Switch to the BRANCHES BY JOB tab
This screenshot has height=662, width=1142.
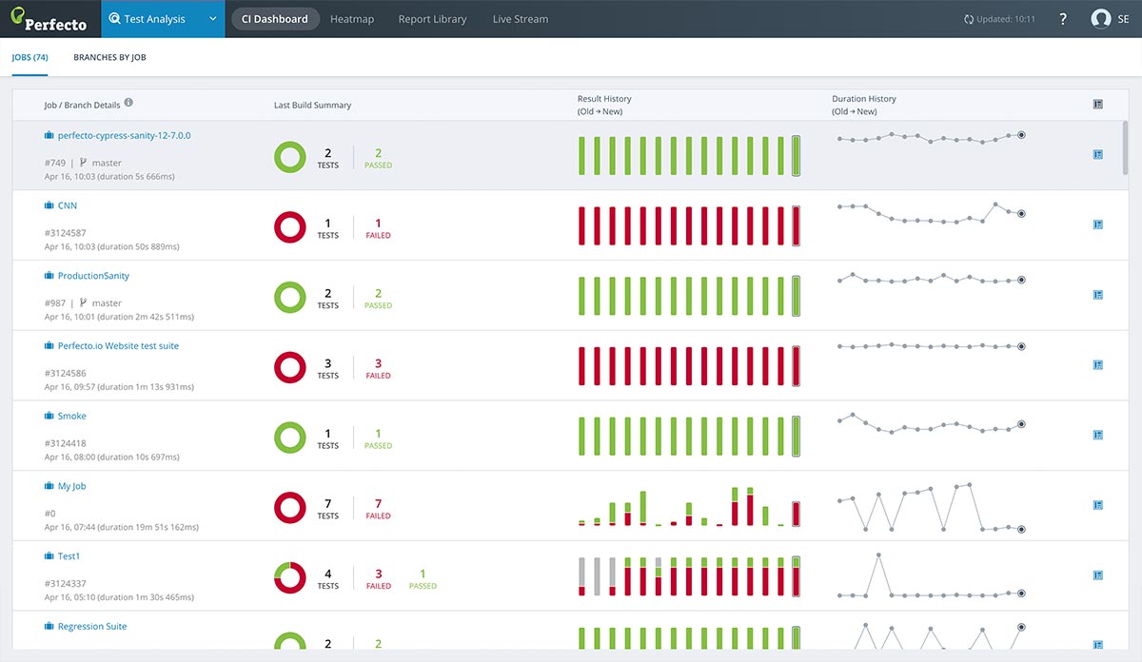[x=108, y=57]
